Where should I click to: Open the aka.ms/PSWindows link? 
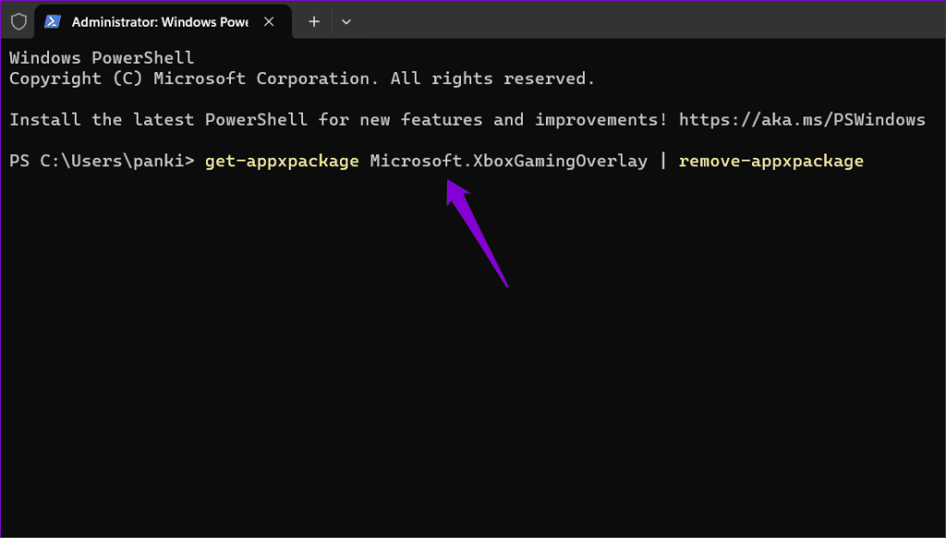[x=802, y=120]
